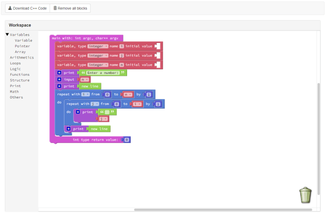This screenshot has width=325, height=214.
Task: Open loop variable dropdown in outer repeat
Action: click(85, 94)
